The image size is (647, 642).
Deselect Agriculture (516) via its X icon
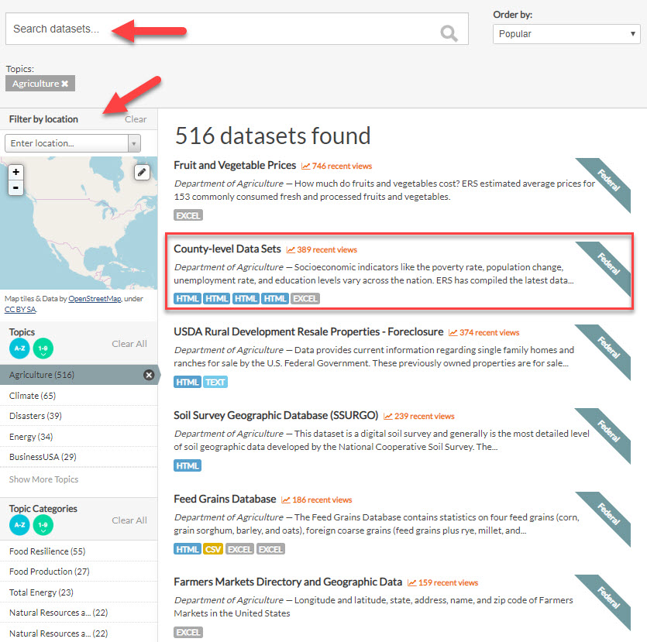(148, 374)
